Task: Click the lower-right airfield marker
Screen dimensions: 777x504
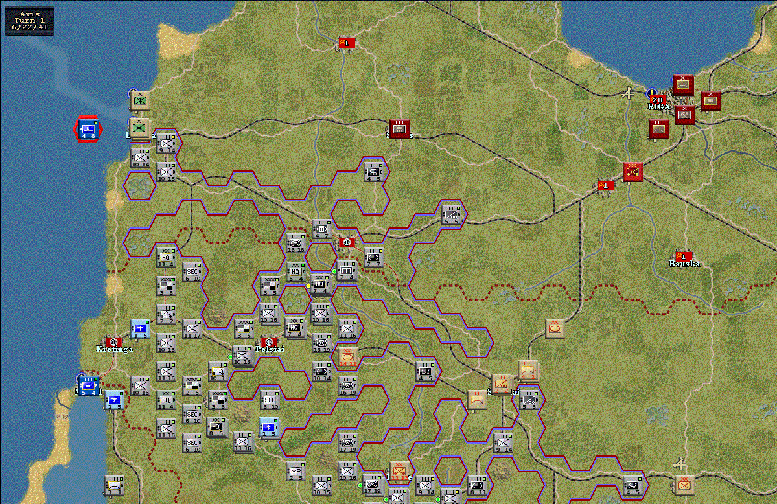Action: click(680, 464)
